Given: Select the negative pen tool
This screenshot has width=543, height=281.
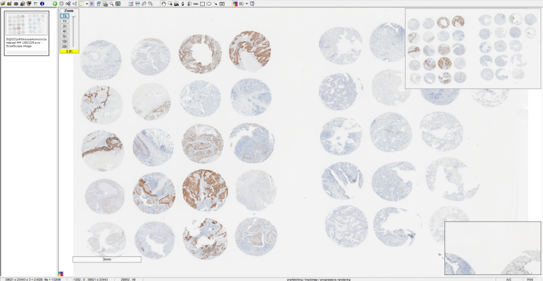Looking at the screenshot, I should 189,4.
